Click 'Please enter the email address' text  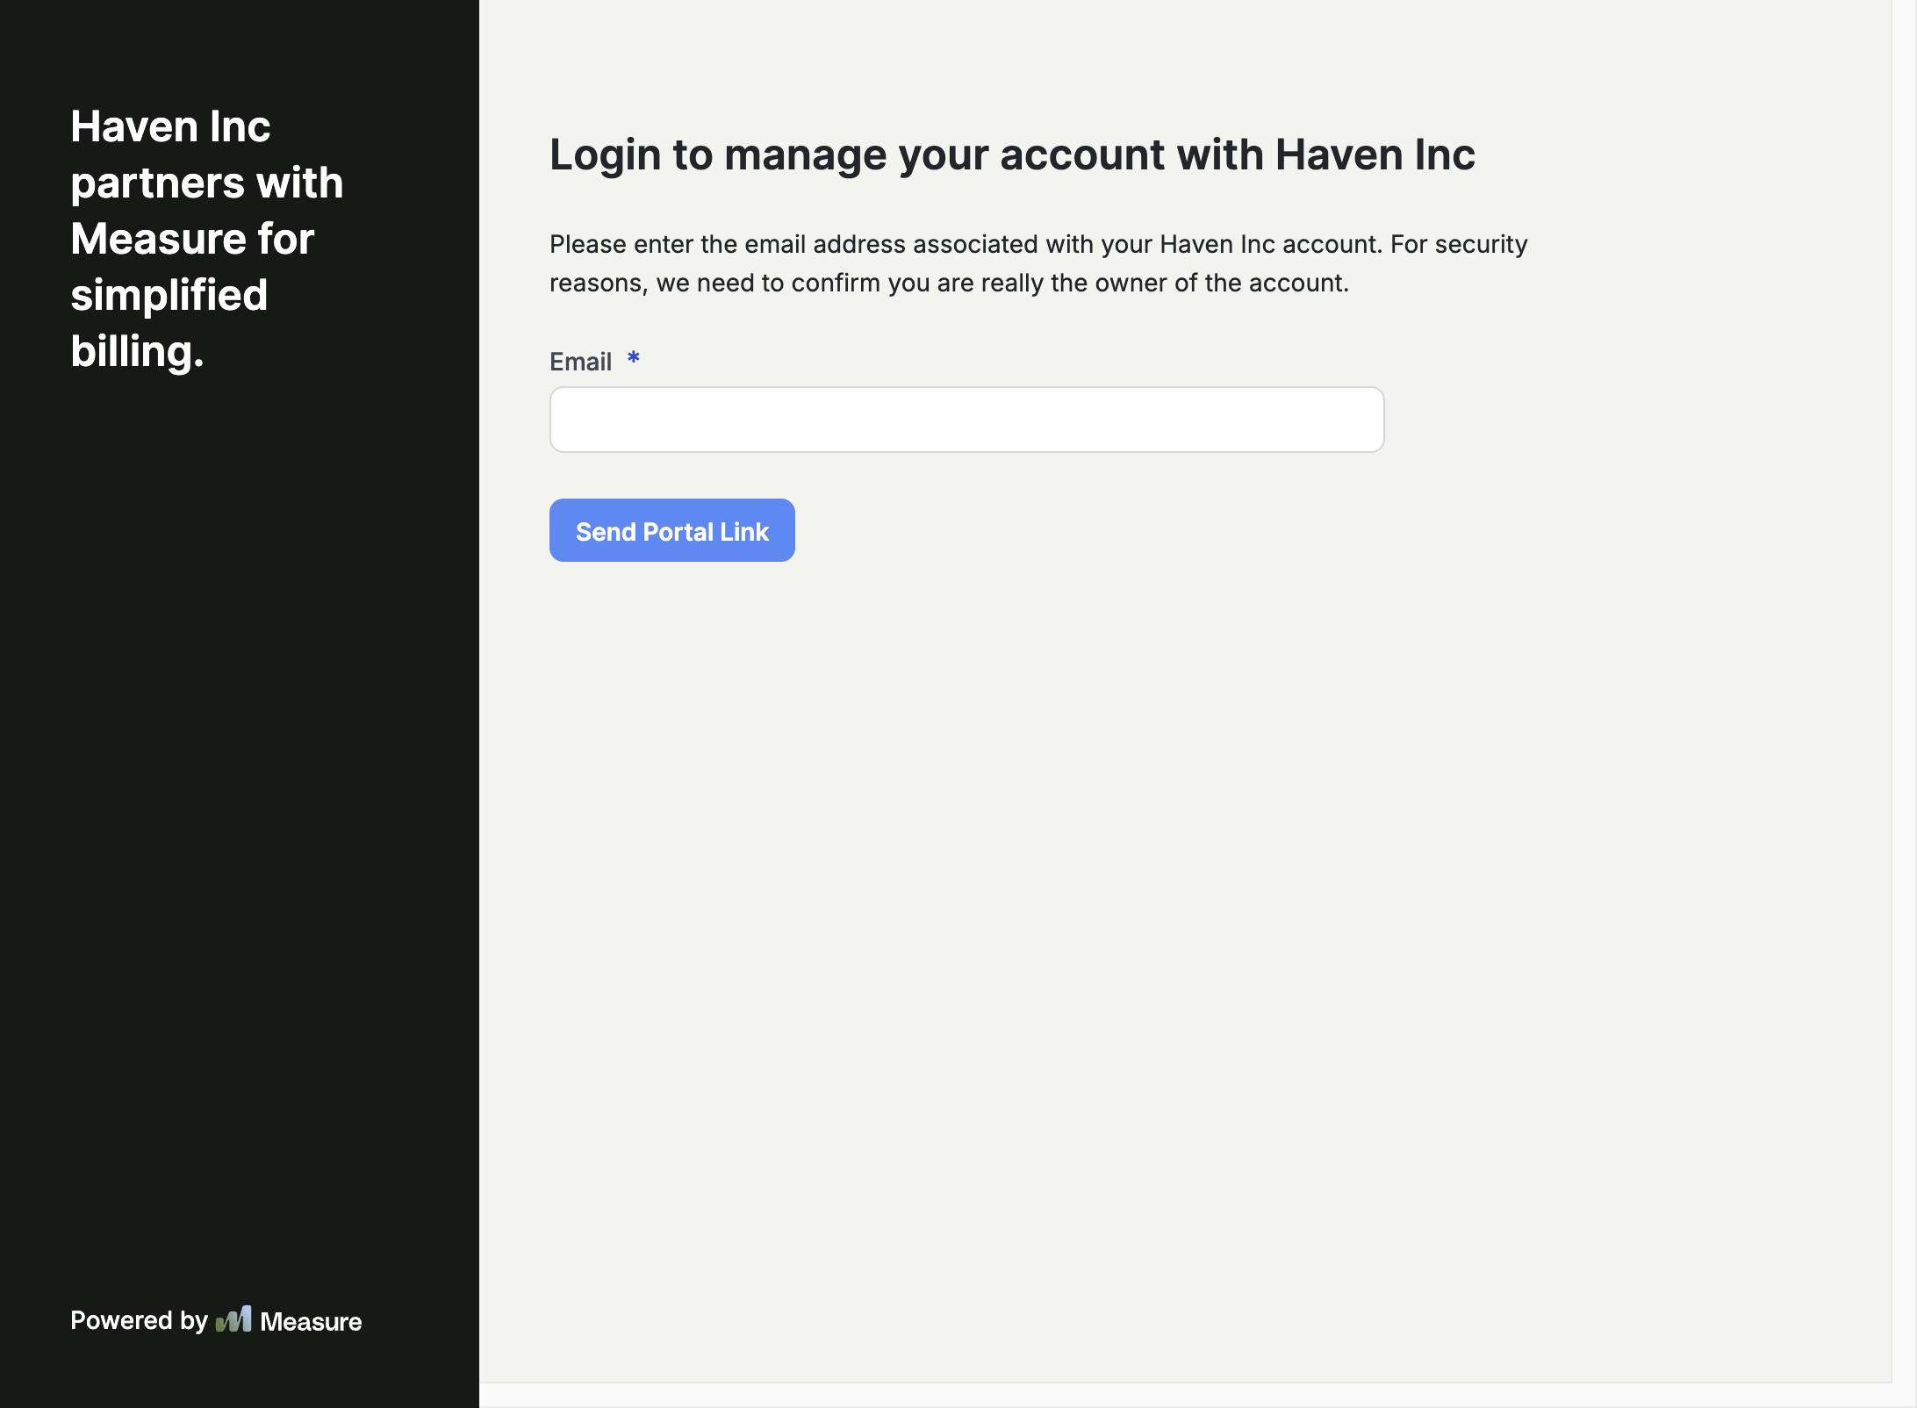(727, 244)
